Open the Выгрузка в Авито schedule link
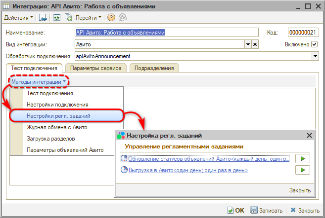 (x=188, y=170)
